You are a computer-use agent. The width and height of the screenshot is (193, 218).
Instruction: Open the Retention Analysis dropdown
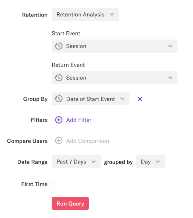(x=85, y=15)
